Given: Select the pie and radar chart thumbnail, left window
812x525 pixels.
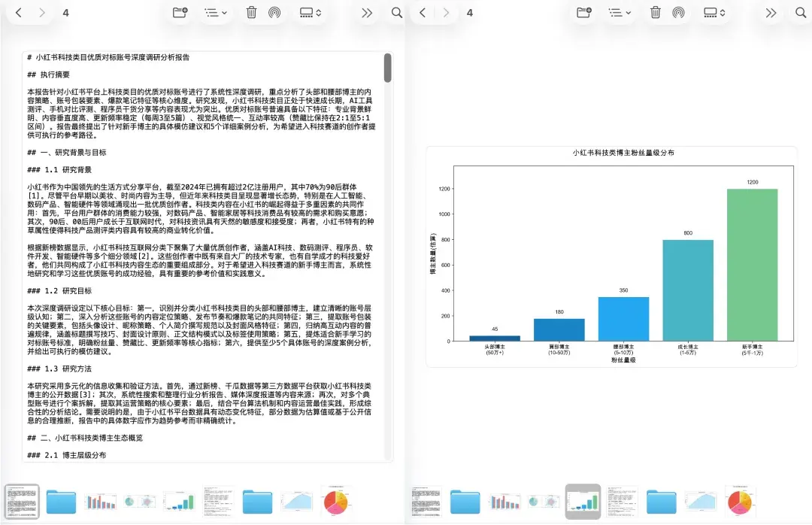Looking at the screenshot, I should 141,502.
